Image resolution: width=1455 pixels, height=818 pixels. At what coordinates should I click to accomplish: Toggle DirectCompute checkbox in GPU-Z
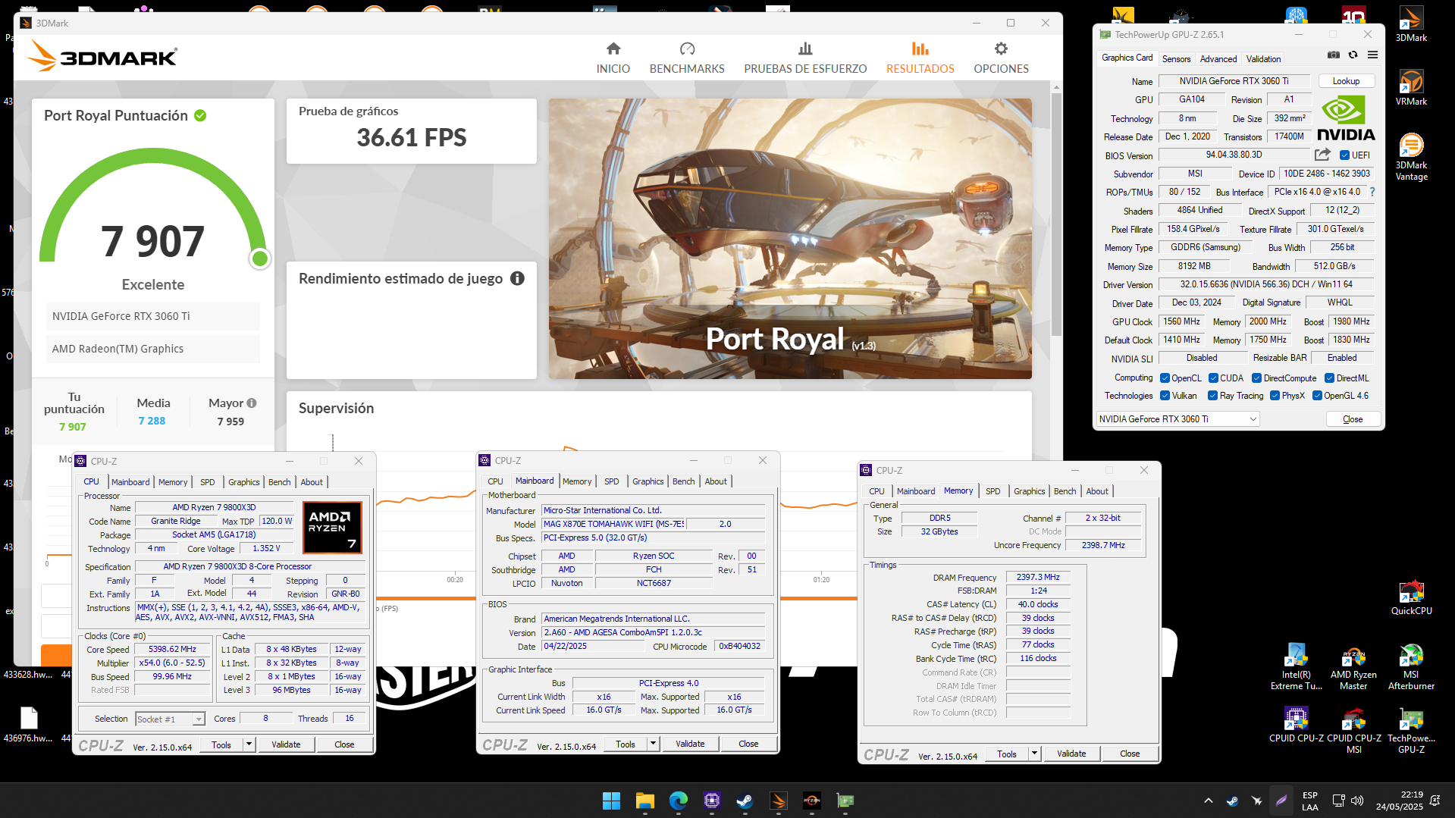point(1256,378)
